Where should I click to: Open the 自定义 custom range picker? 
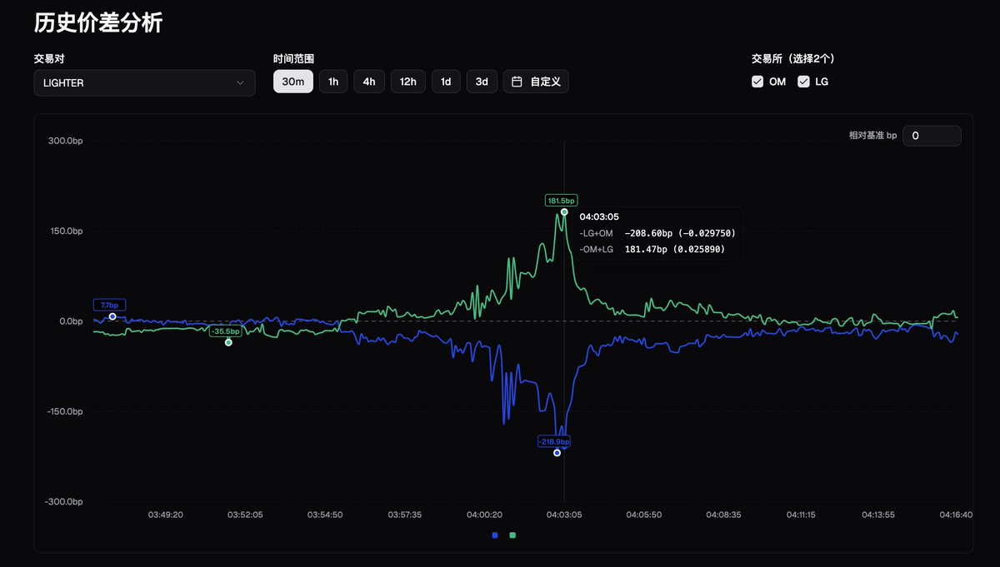(536, 82)
